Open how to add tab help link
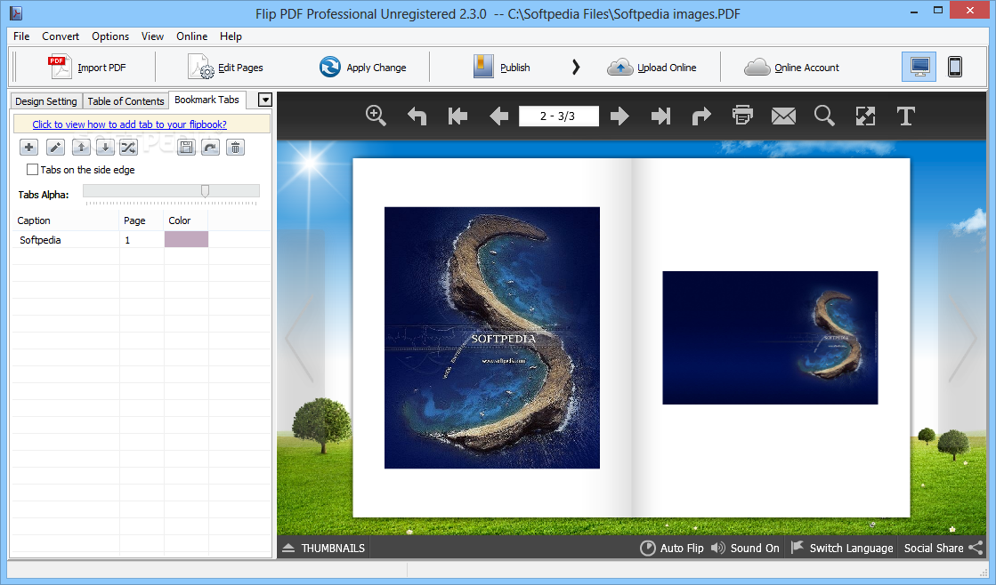Viewport: 996px width, 585px height. click(130, 124)
